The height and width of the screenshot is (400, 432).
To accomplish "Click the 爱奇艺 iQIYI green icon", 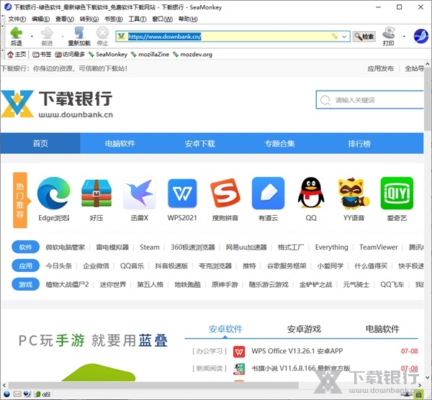I will tap(397, 194).
